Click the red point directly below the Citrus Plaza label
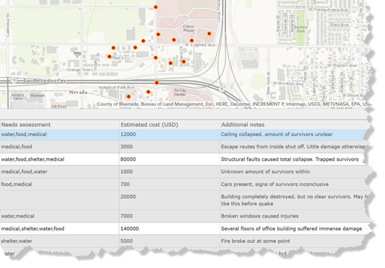This screenshot has width=385, height=268. pyautogui.click(x=192, y=41)
